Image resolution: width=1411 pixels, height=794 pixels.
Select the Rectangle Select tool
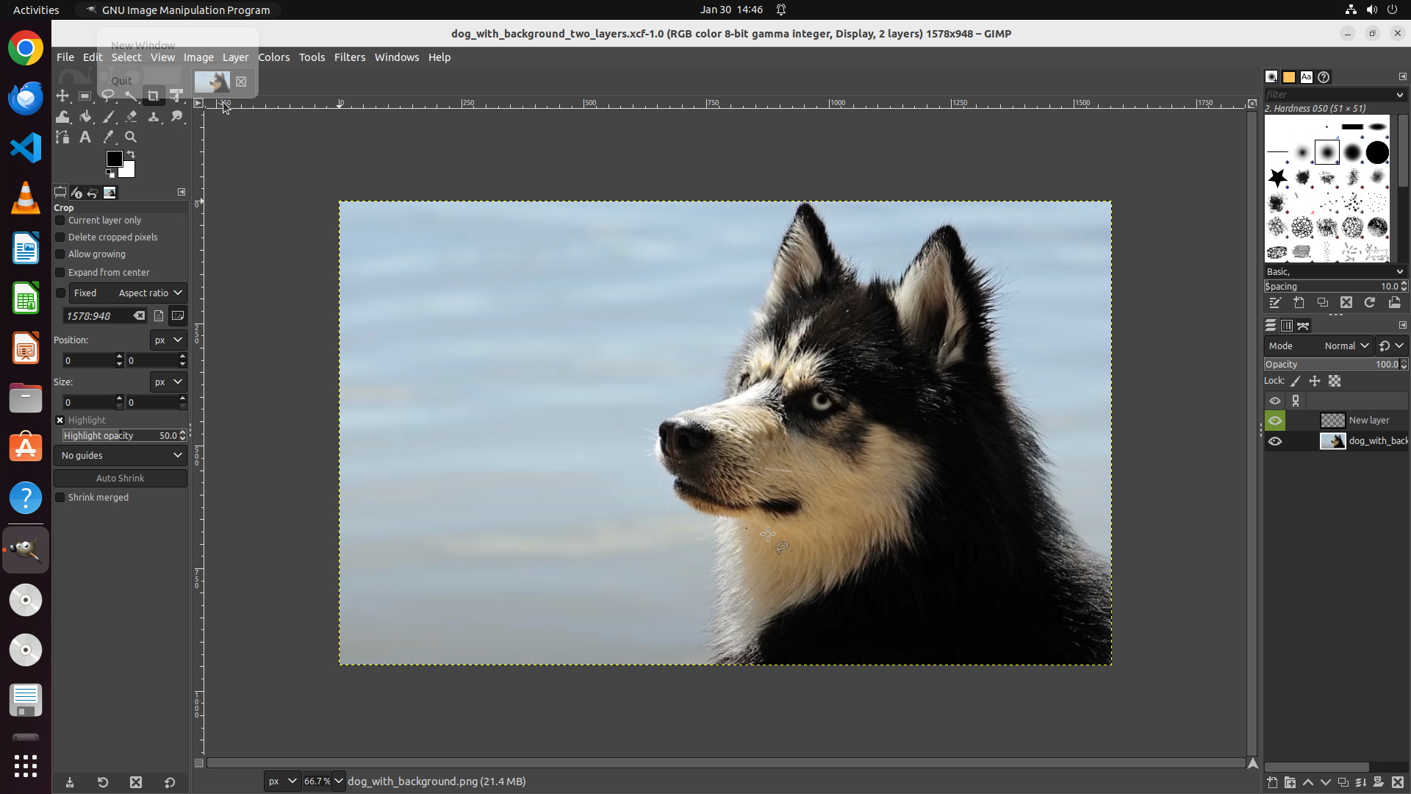pyautogui.click(x=85, y=96)
